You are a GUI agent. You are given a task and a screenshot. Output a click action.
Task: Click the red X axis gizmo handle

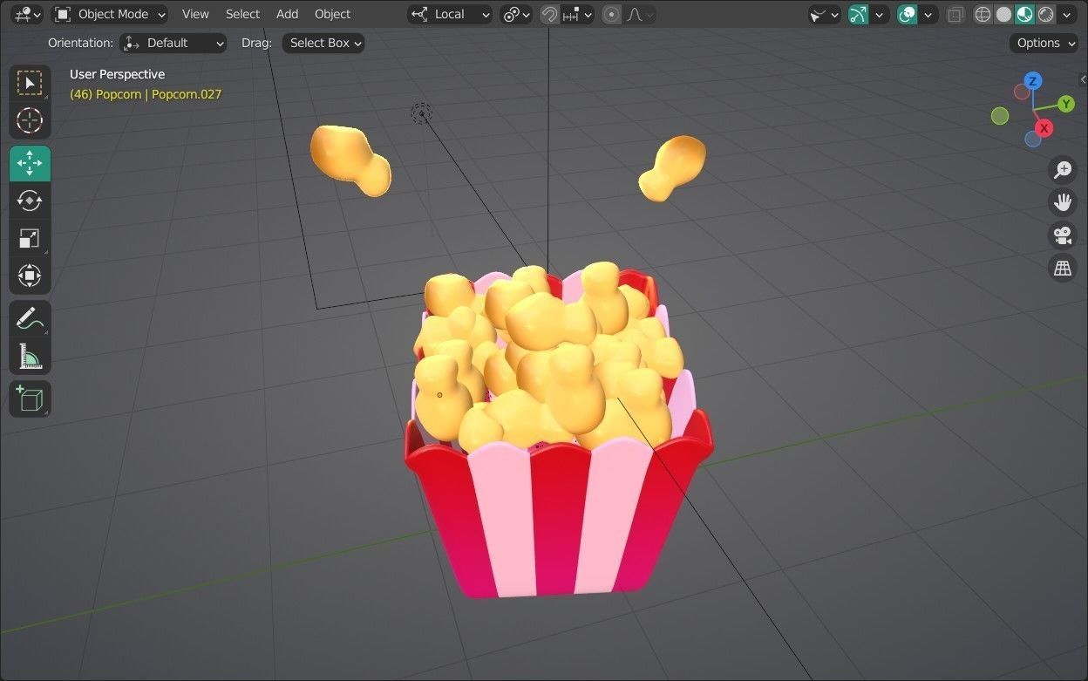(x=1044, y=128)
